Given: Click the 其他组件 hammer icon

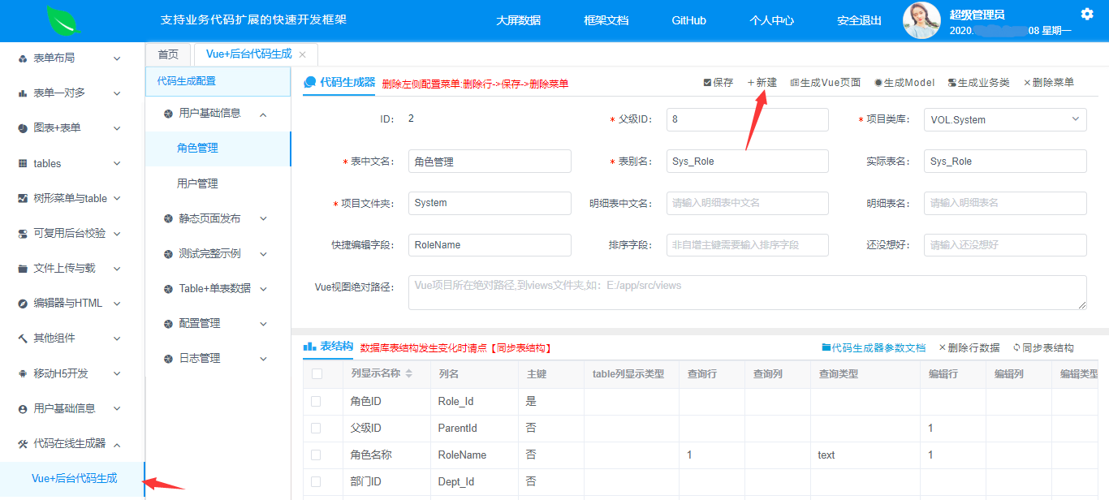Looking at the screenshot, I should (x=23, y=338).
